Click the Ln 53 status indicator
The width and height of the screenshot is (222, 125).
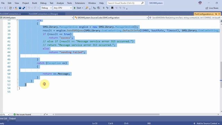click(95, 124)
